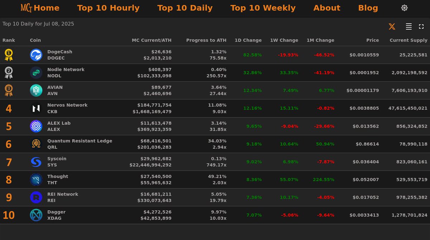Open the About page

tap(327, 8)
